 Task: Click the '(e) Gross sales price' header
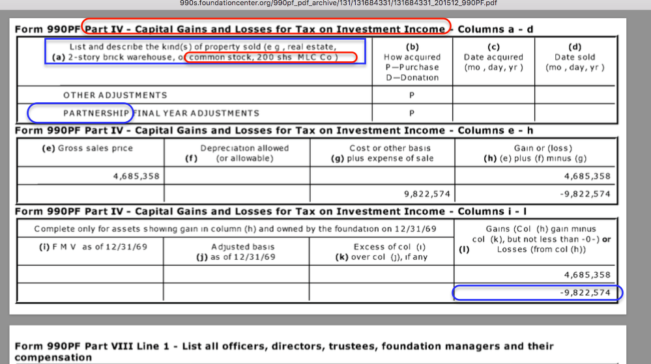coord(87,148)
